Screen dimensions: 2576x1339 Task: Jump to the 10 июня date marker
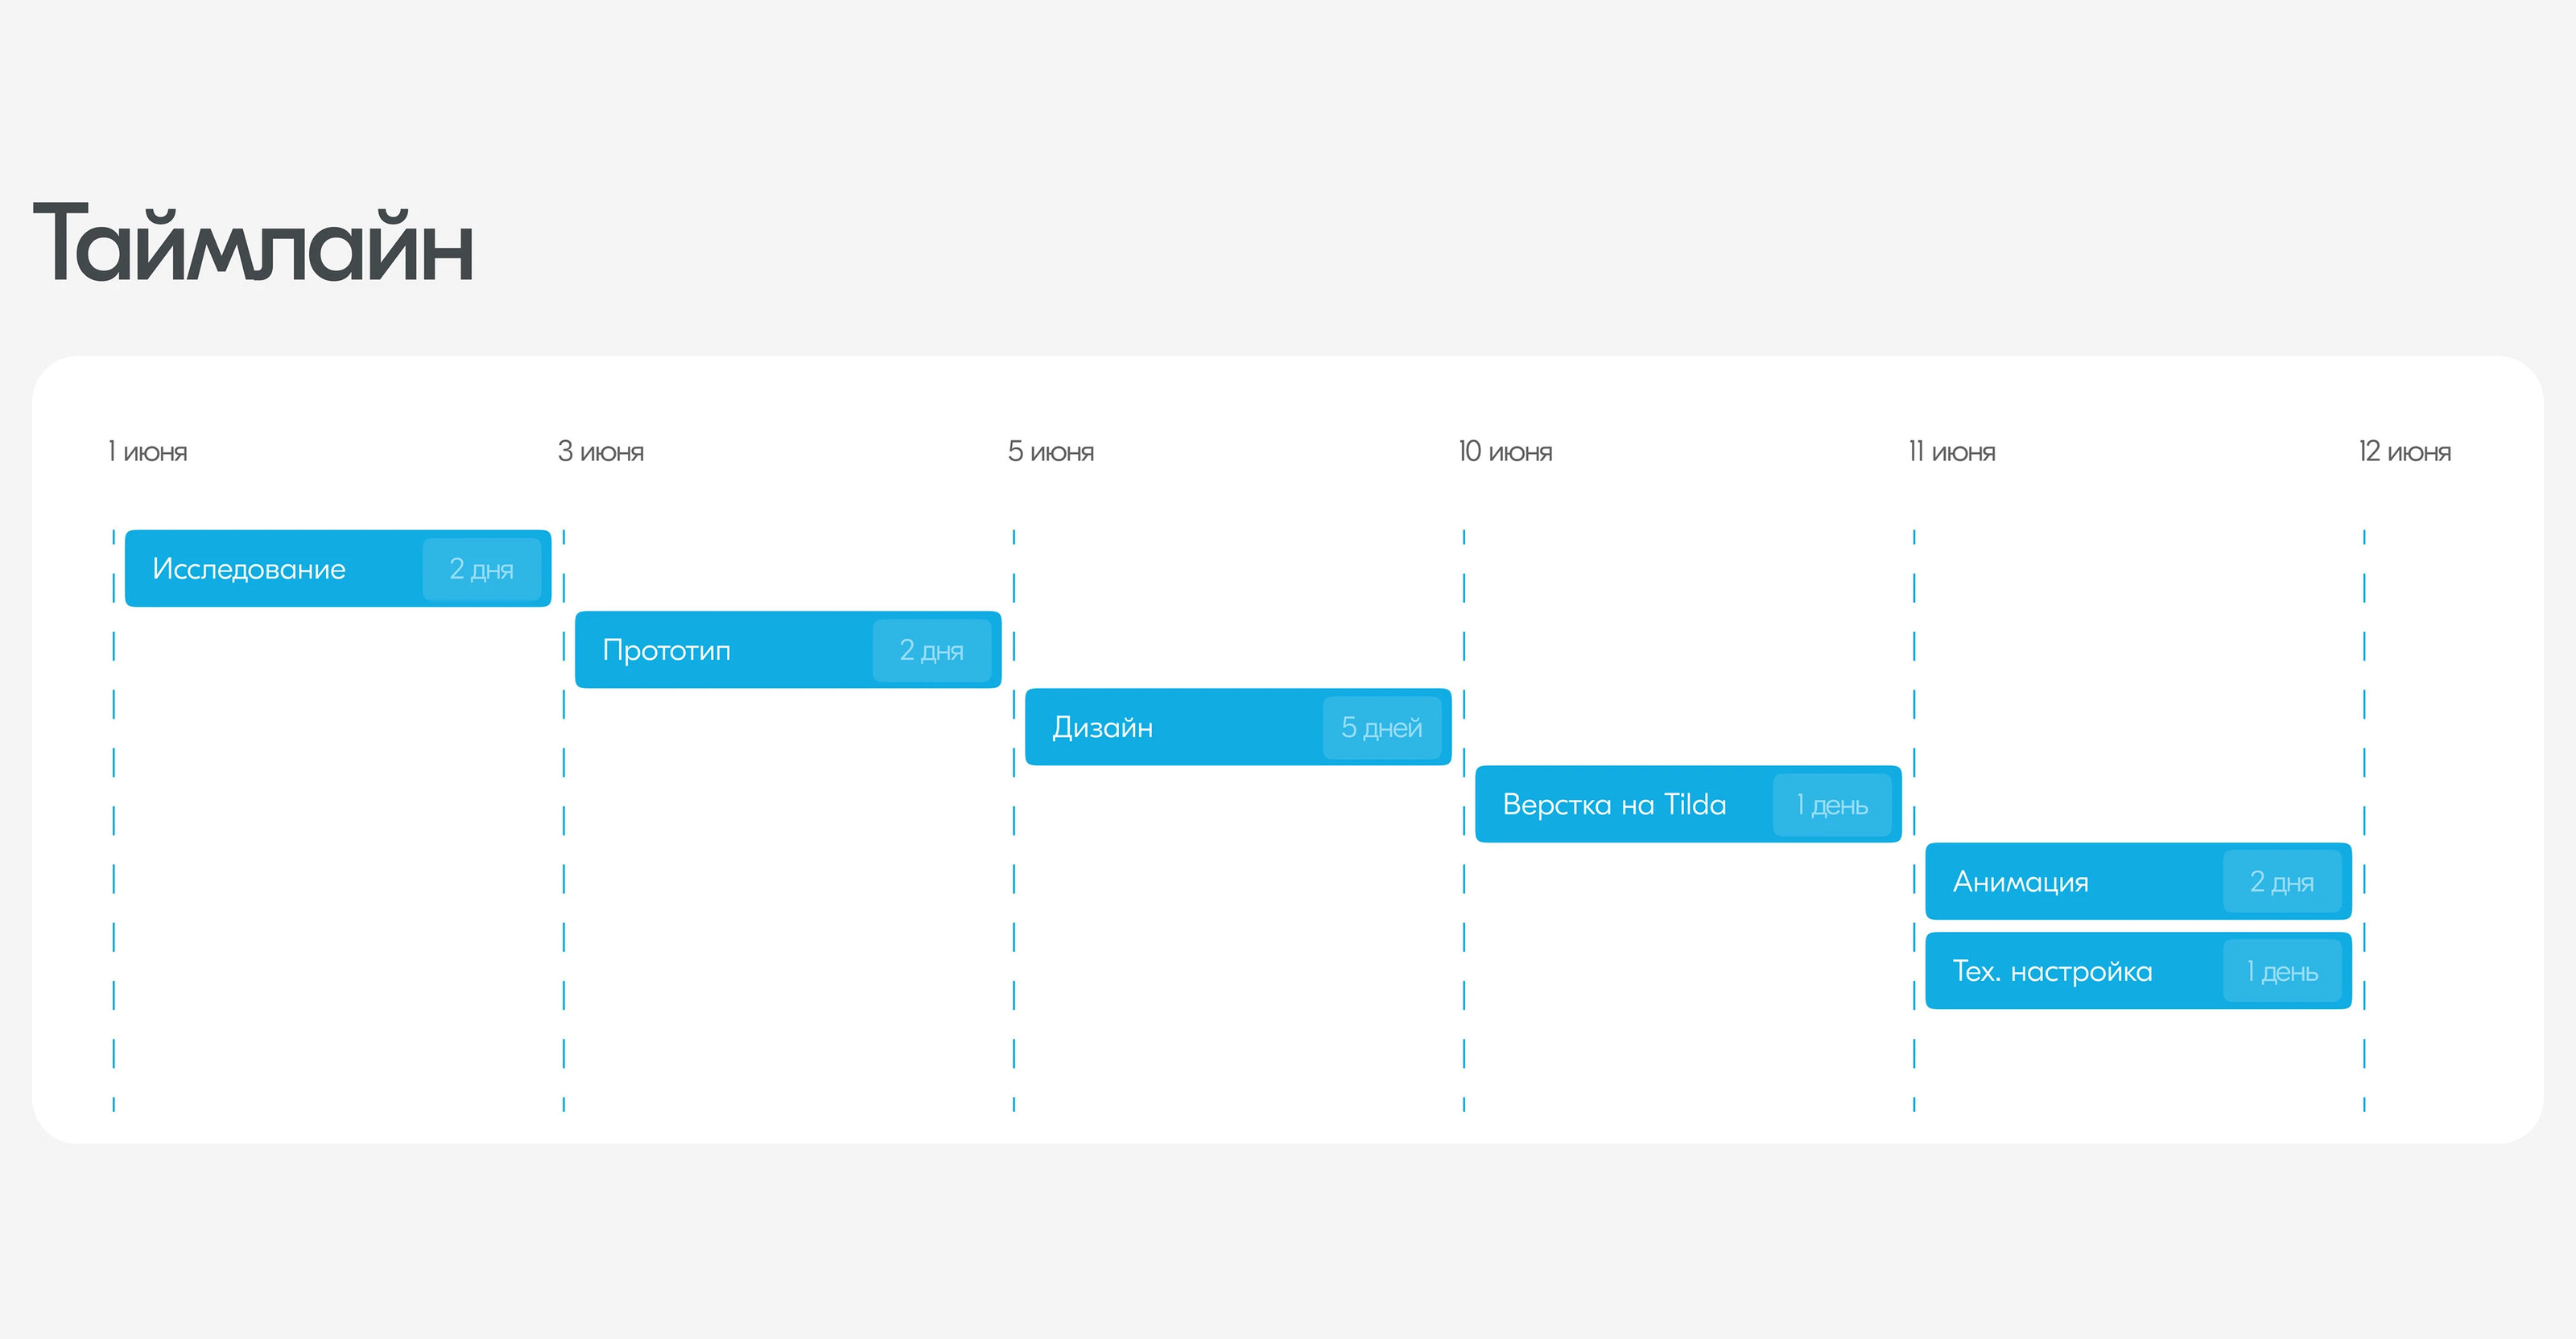point(1504,451)
